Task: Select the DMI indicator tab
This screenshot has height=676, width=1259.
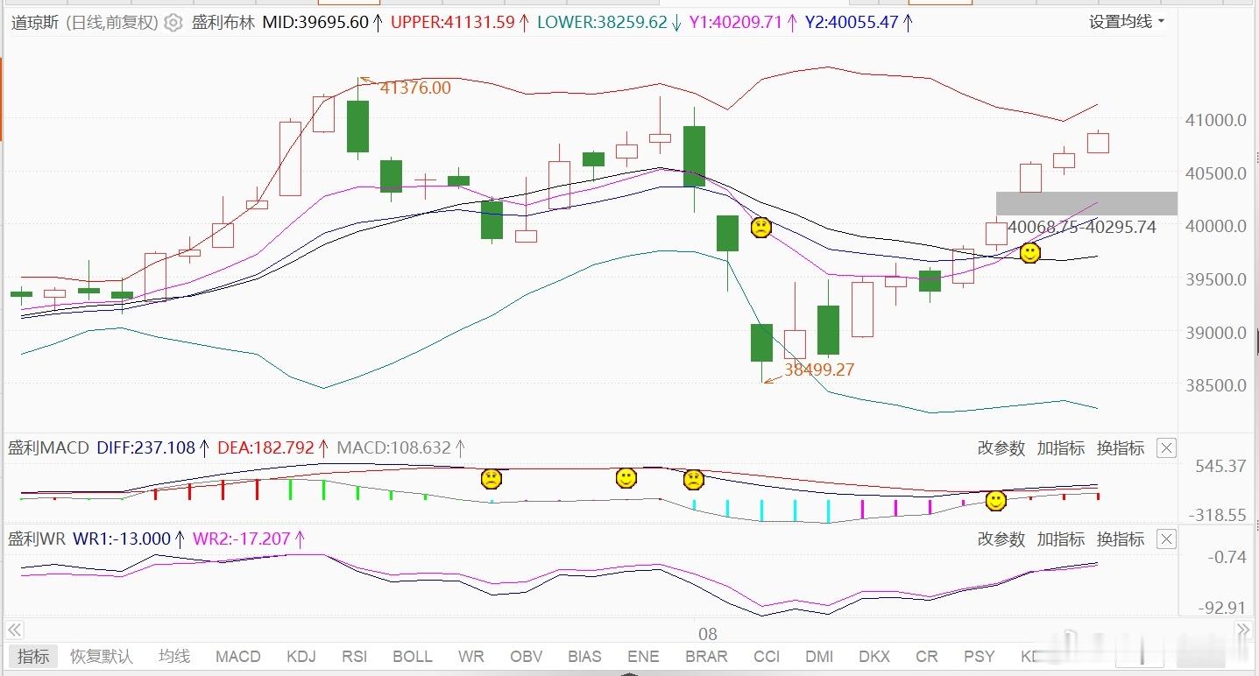Action: pos(819,656)
